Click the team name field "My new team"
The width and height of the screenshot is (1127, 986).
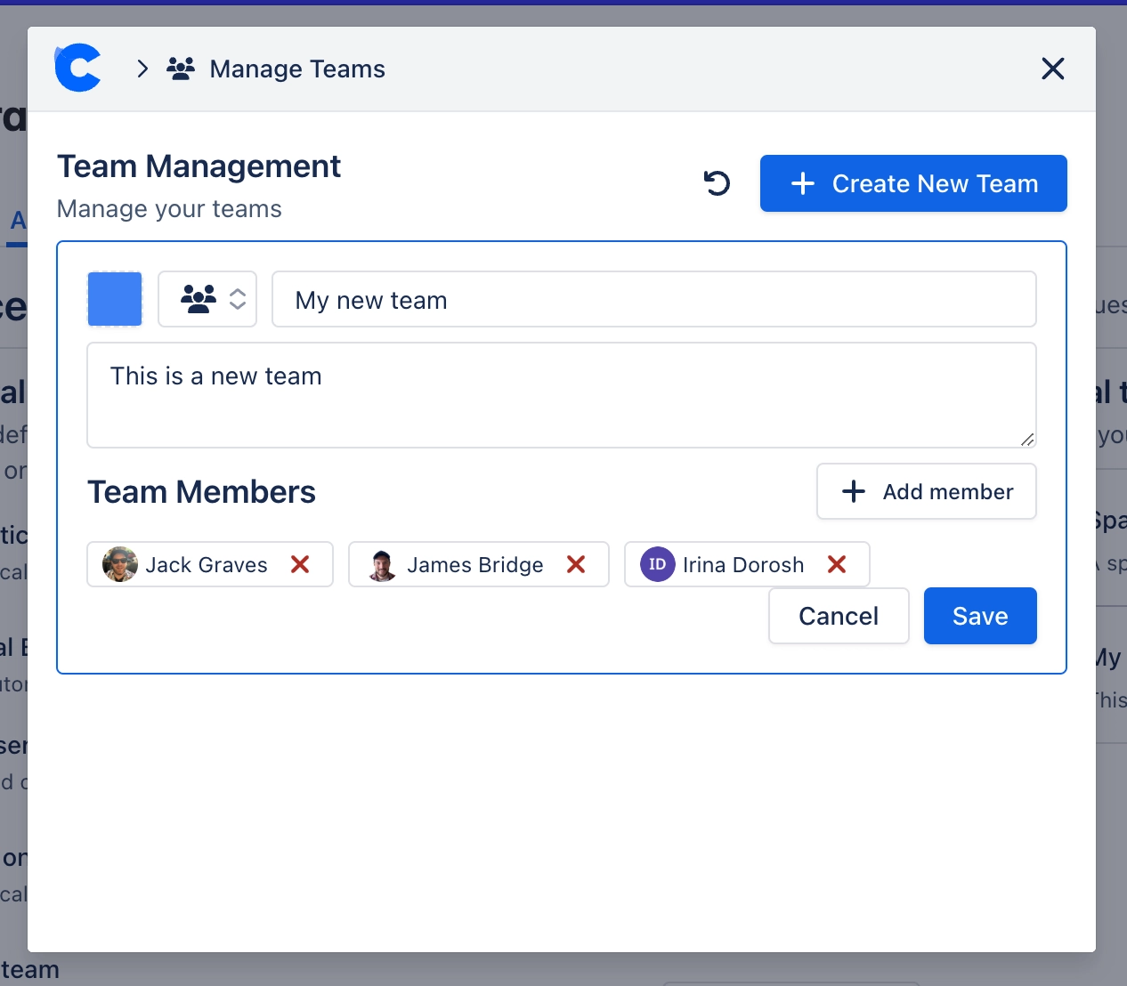coord(653,300)
